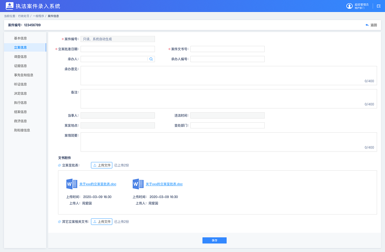Click paperclip icon beside 立案呈批表
Screen dimensions: 385x252
(60, 165)
